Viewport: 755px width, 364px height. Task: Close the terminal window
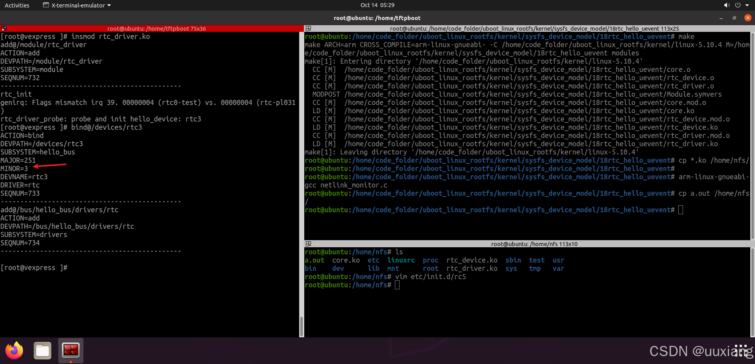pos(748,18)
